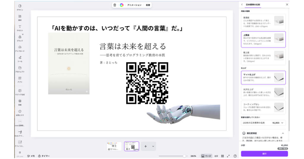Open the grid view icon in bottom bar
The image size is (304, 159).
tap(222, 156)
